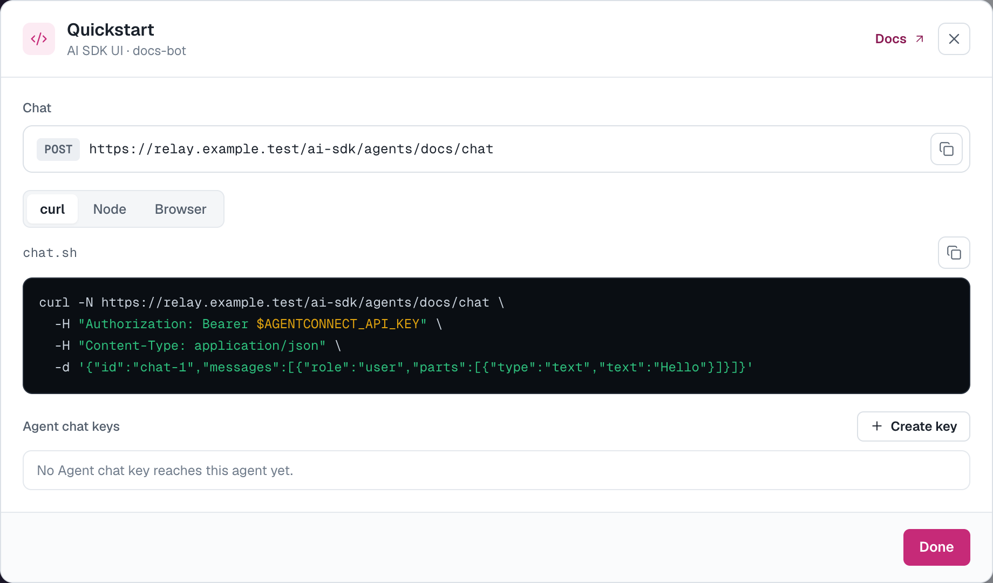The height and width of the screenshot is (583, 993).
Task: Switch to the Browser tab
Action: coord(180,209)
